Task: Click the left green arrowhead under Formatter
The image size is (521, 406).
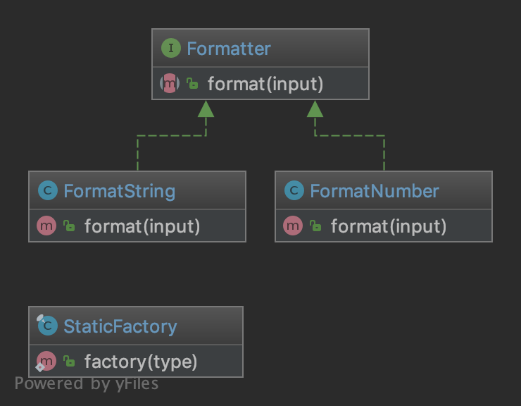Action: [206, 109]
